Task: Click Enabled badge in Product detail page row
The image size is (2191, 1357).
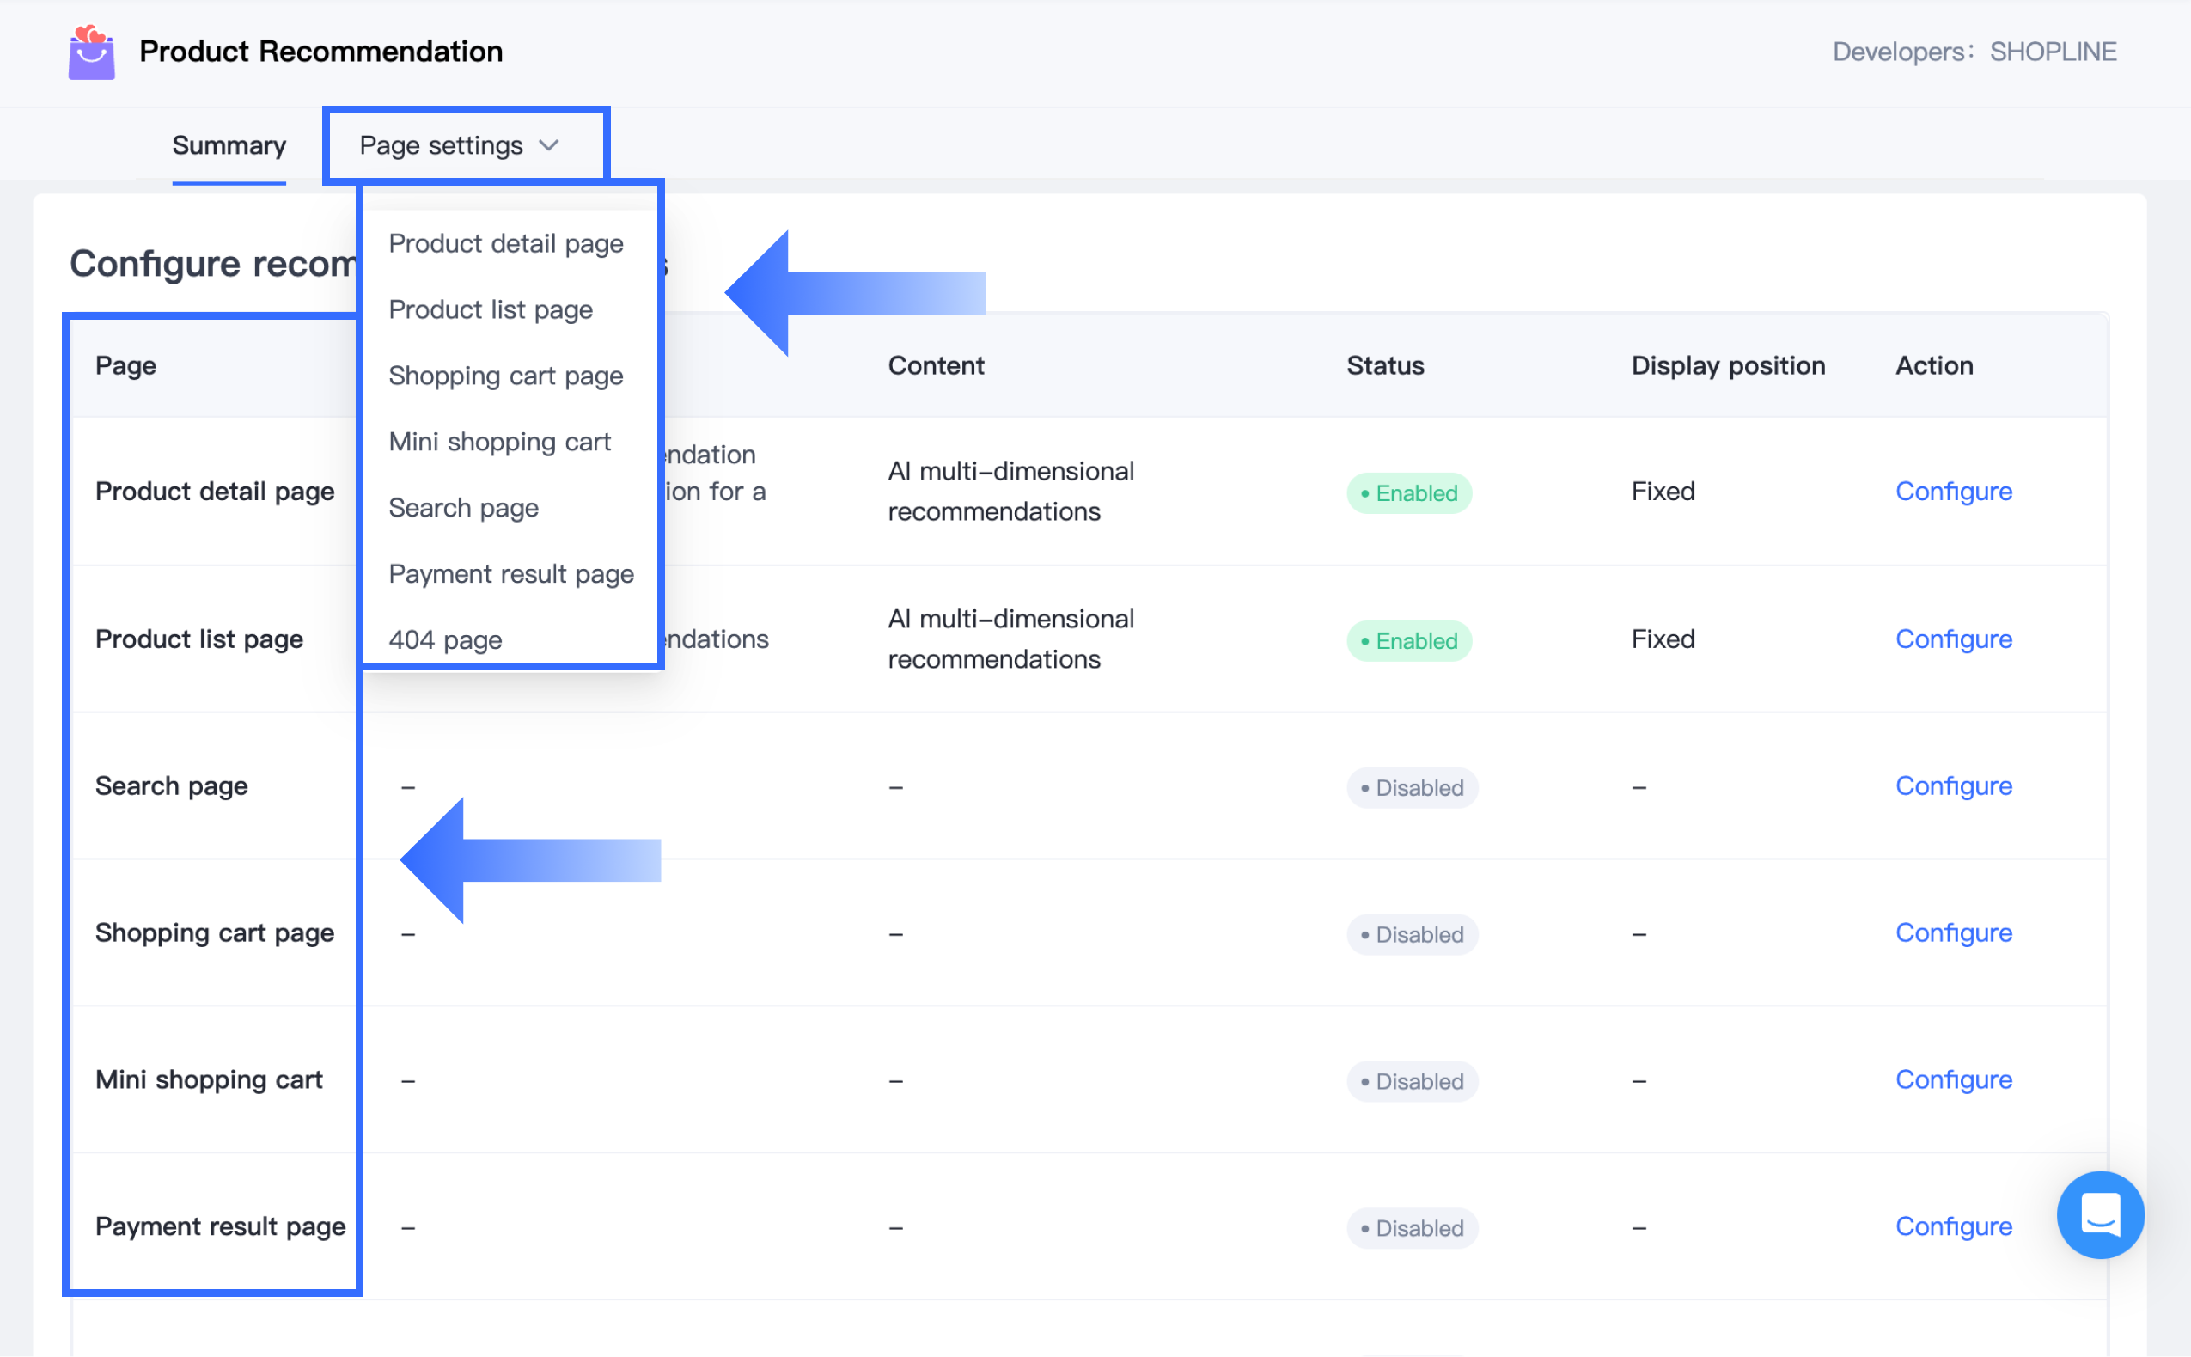Action: click(1408, 492)
